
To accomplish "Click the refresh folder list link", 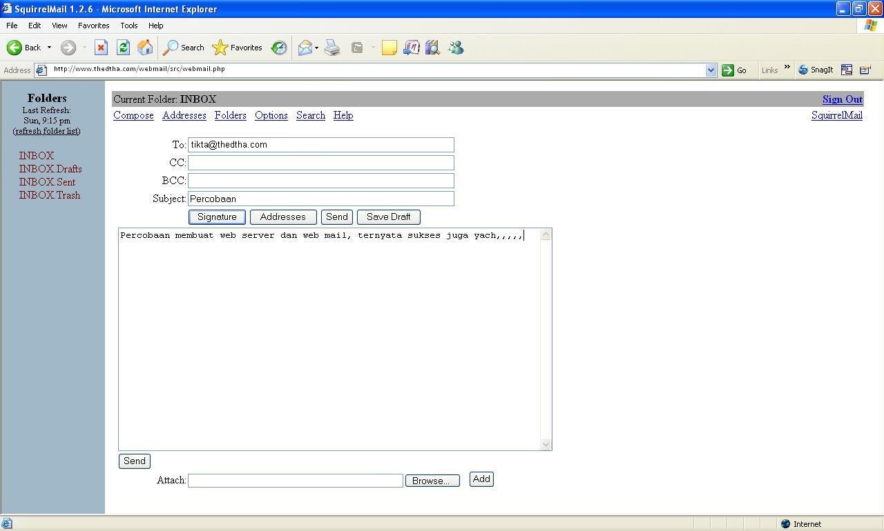I will pyautogui.click(x=47, y=131).
